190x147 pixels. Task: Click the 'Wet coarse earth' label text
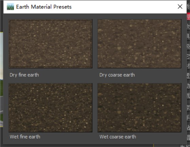(118, 137)
